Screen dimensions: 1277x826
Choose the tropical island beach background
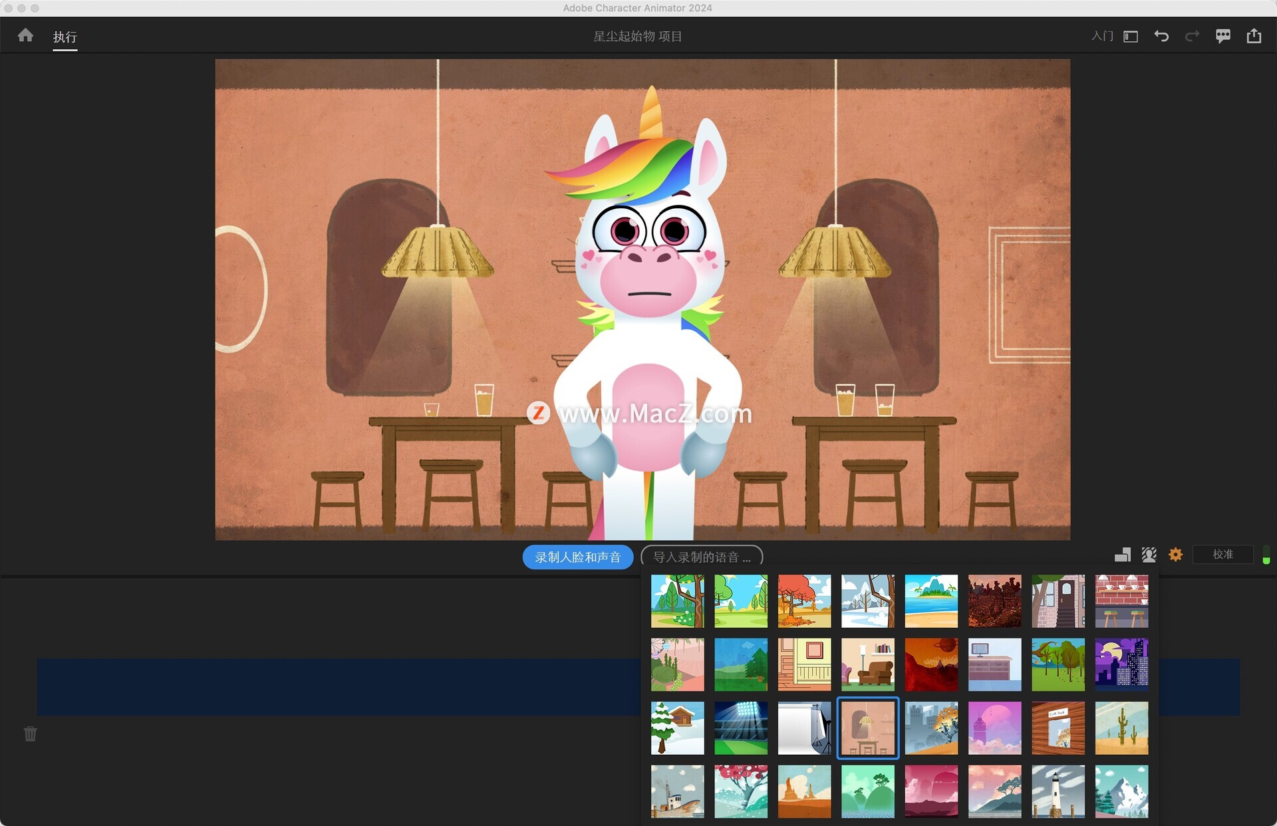tap(931, 601)
